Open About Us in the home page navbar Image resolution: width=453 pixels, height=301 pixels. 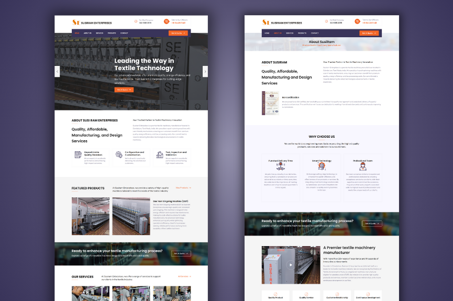click(87, 33)
